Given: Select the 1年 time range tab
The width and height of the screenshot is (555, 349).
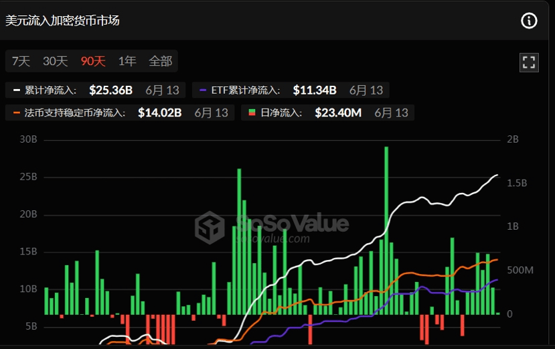Looking at the screenshot, I should coord(127,61).
